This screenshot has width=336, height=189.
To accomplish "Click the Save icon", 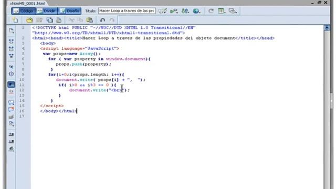I will 40,20.
